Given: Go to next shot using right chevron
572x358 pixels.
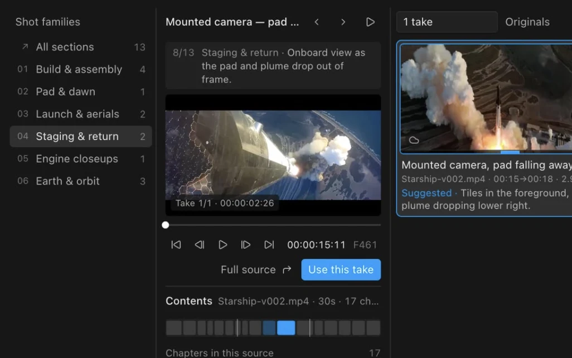Looking at the screenshot, I should (x=343, y=22).
